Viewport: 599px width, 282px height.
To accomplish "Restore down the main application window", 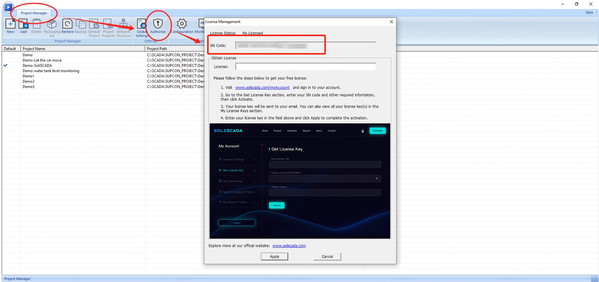I will tap(577, 4).
